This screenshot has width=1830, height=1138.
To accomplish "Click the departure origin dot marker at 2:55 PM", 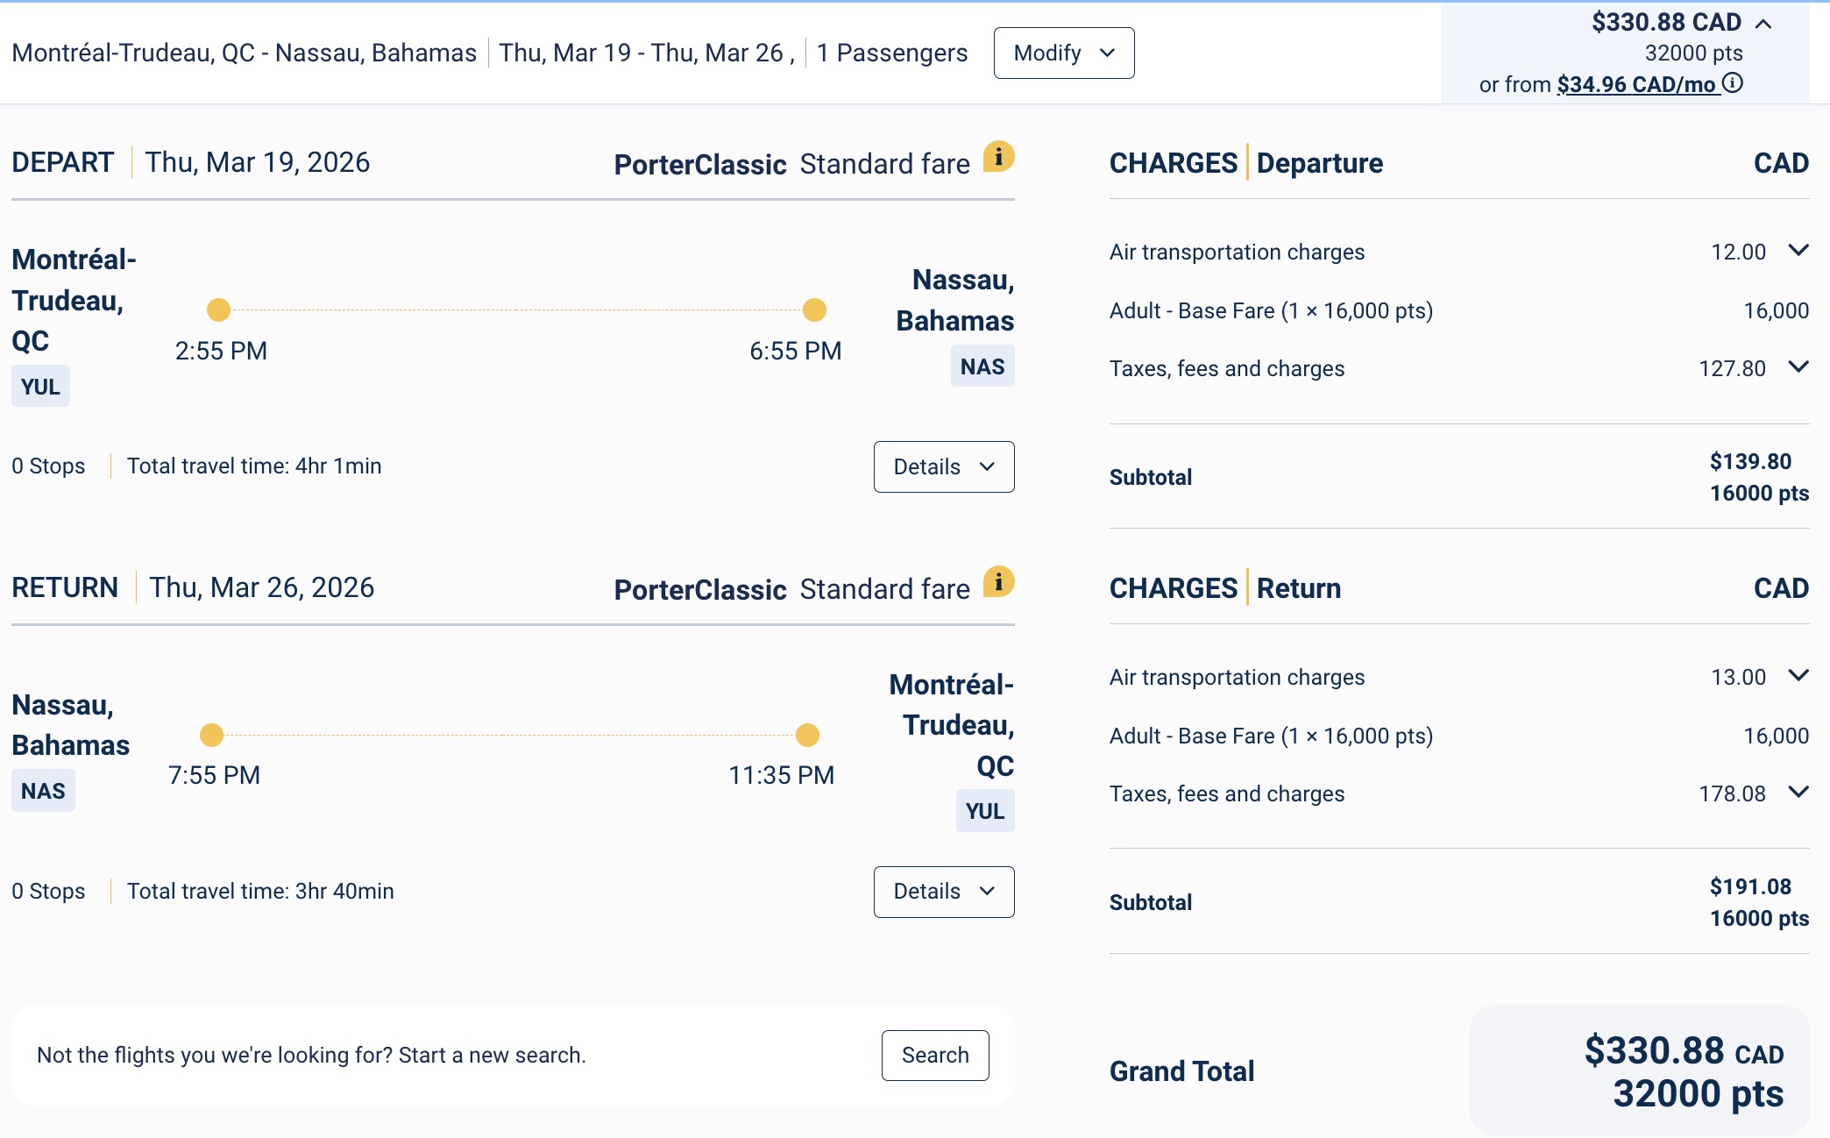I will [218, 309].
